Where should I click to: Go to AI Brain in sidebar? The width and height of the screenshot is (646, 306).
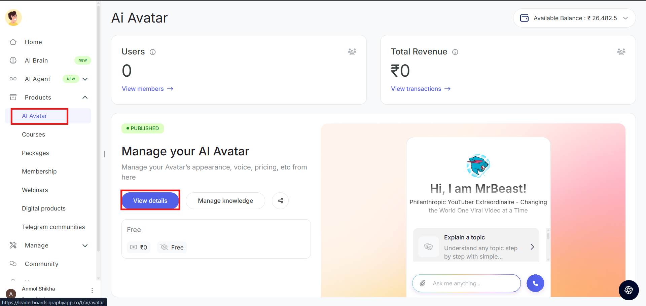click(x=36, y=61)
